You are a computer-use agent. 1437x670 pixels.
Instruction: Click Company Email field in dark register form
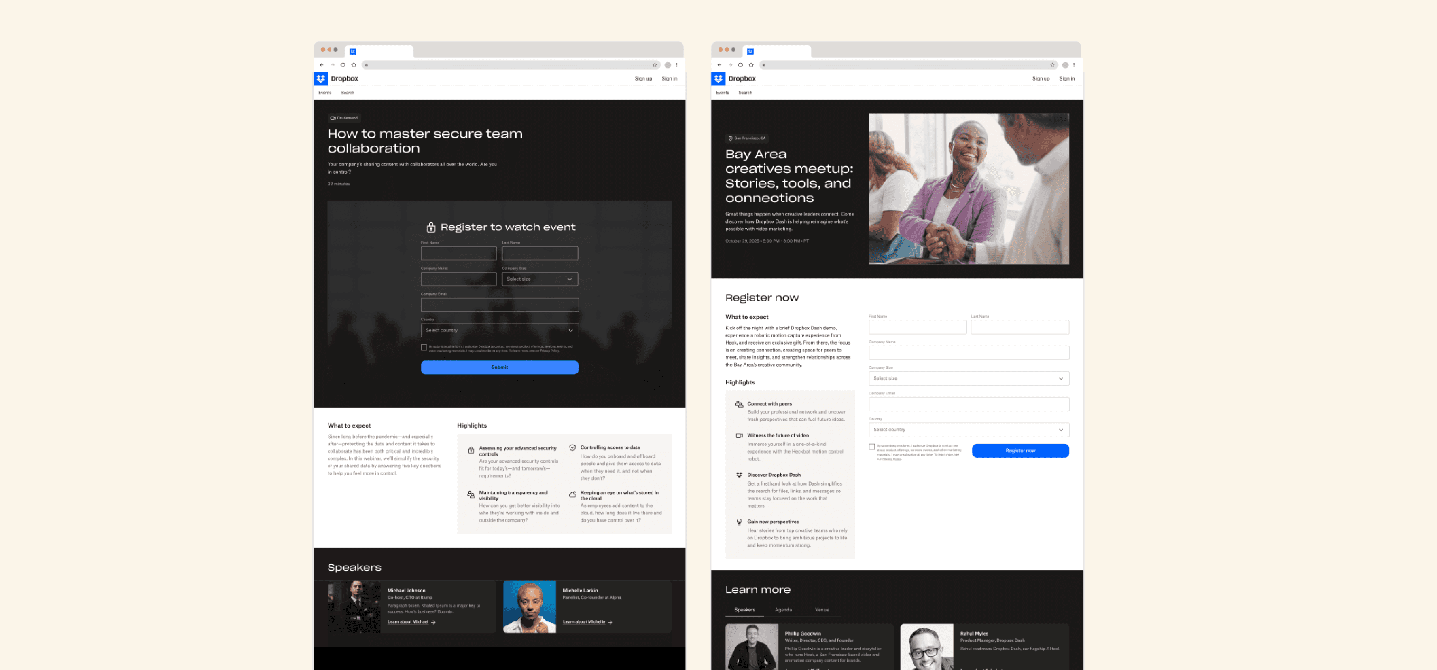point(499,305)
